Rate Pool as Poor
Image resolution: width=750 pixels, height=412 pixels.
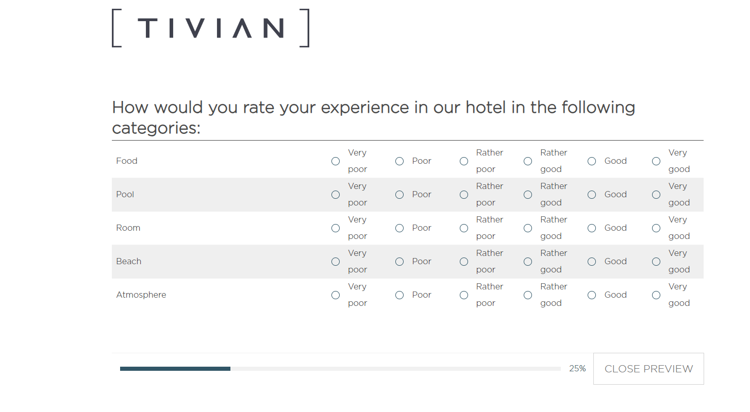(x=399, y=195)
